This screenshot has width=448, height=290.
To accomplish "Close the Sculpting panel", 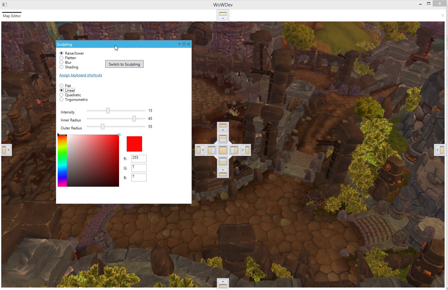I will (x=188, y=44).
